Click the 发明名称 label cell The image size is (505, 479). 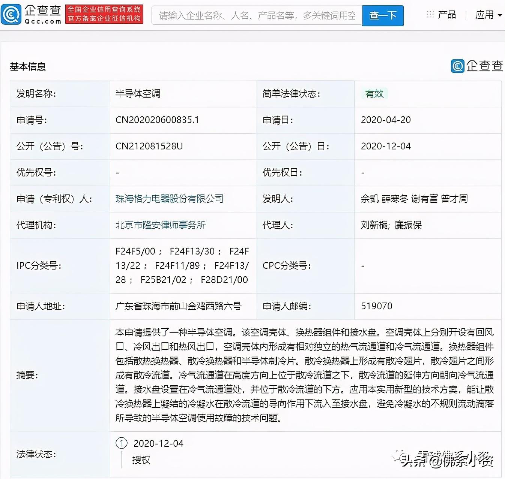pos(60,94)
